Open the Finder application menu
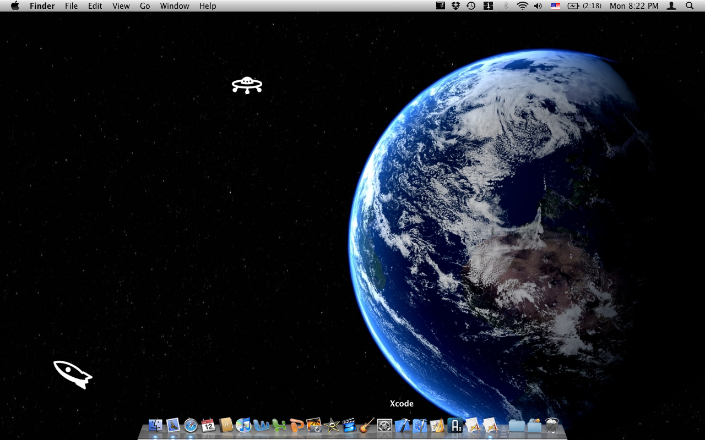Screen dimensions: 705x440 [x=42, y=6]
